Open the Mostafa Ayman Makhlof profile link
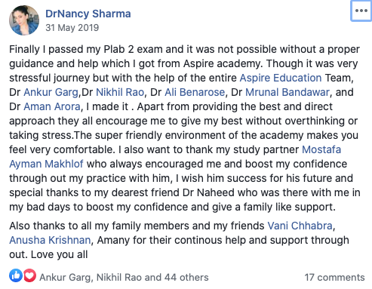 [321, 149]
